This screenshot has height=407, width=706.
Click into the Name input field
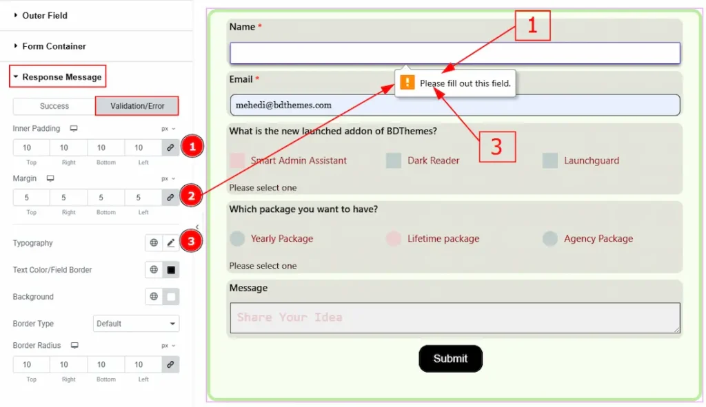coord(455,53)
